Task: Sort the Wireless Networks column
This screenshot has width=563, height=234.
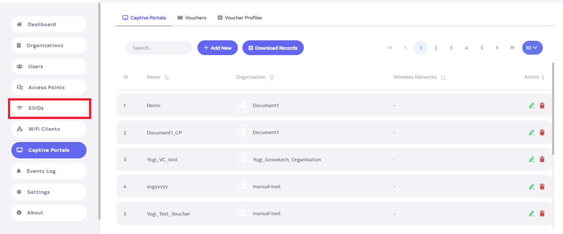Action: (x=443, y=77)
